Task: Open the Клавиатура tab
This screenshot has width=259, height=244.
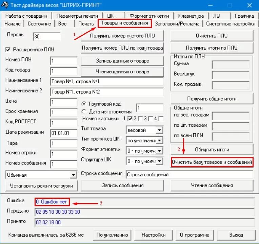Action: pyautogui.click(x=191, y=16)
